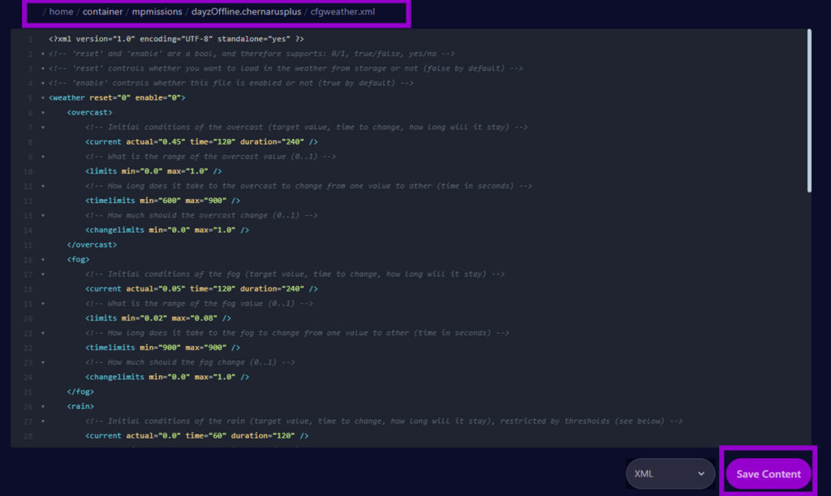Click the Save Content button
831x496 pixels.
click(767, 473)
